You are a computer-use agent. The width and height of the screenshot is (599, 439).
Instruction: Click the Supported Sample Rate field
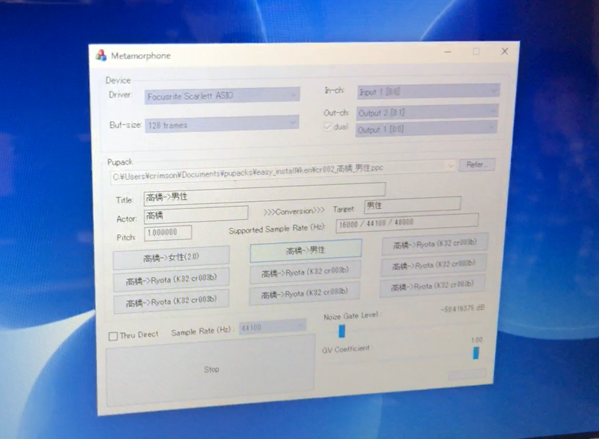click(407, 223)
